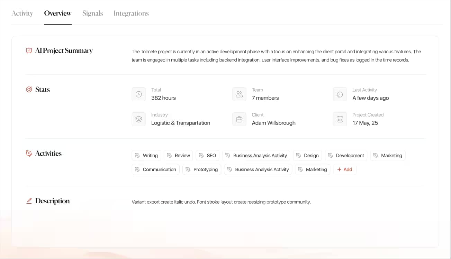
Task: Select the SEO activity tag
Action: click(x=207, y=156)
